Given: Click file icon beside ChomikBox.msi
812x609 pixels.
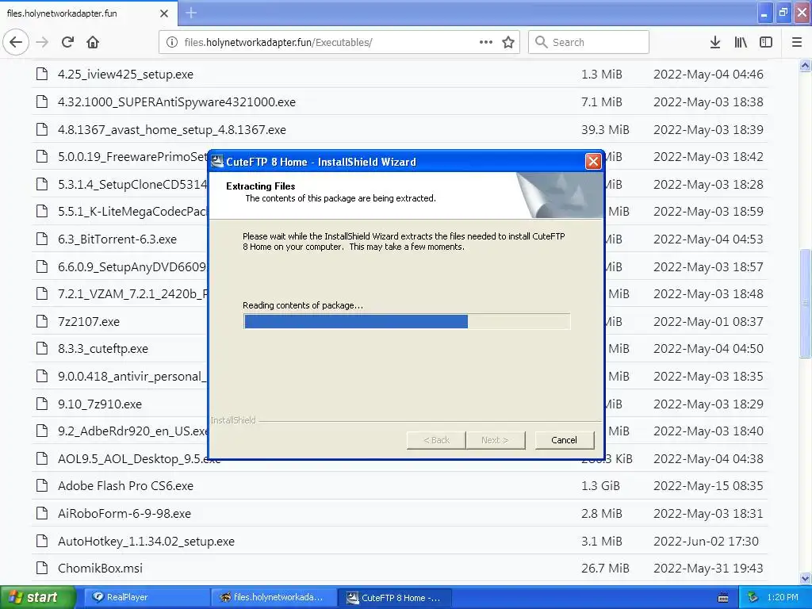Looking at the screenshot, I should pos(42,568).
